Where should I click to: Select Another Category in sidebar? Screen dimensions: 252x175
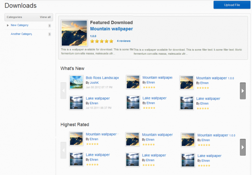coord(21,34)
